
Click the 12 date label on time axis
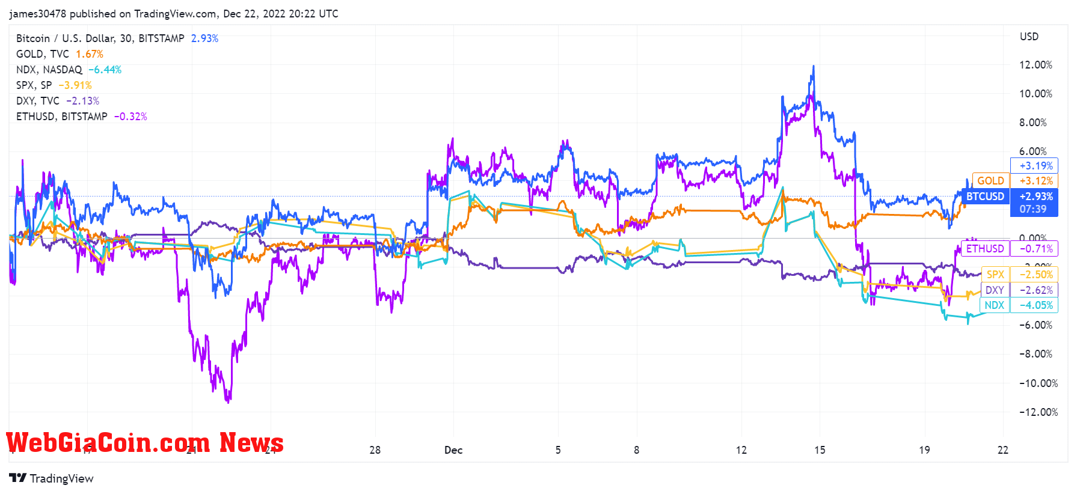click(x=741, y=450)
